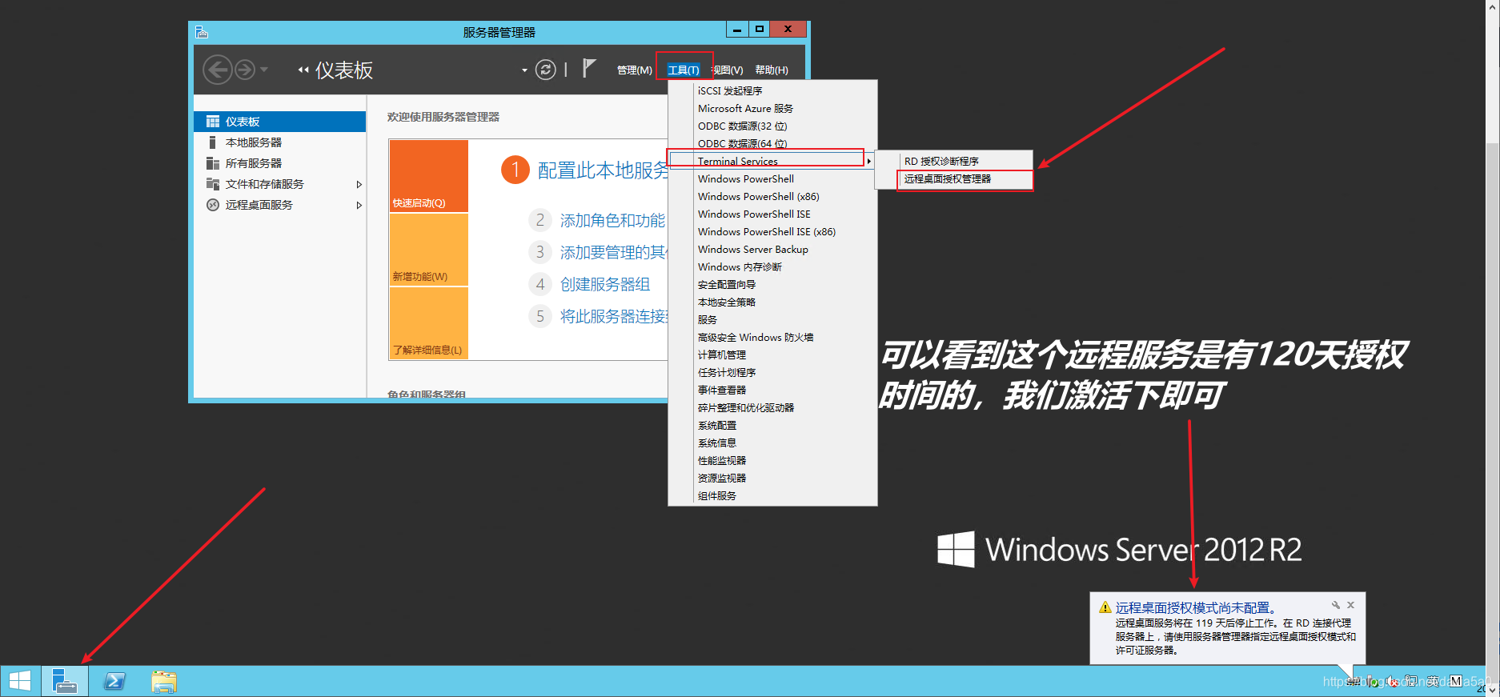Choose 系统配置 from Tools menu
Screen dimensions: 1500x697
pos(773,425)
